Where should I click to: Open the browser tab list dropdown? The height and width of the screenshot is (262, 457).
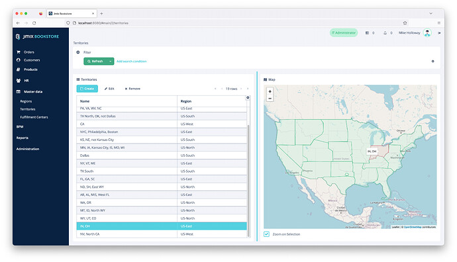tap(431, 14)
